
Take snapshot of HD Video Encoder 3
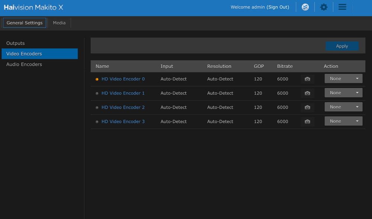click(307, 121)
